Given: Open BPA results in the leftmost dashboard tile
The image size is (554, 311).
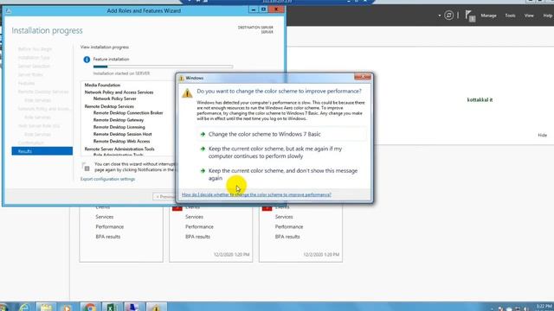Looking at the screenshot, I should [x=107, y=237].
